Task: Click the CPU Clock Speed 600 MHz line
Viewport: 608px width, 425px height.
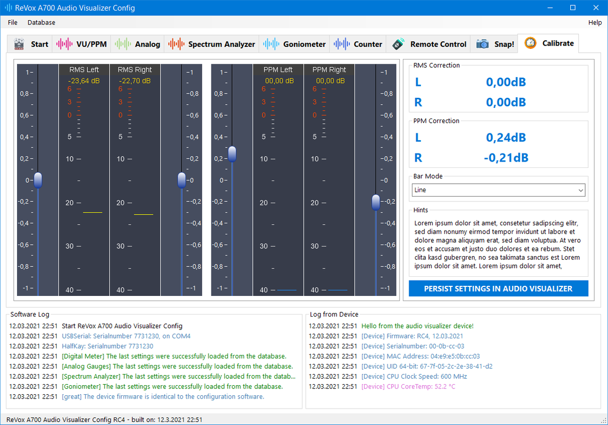Action: coord(414,377)
